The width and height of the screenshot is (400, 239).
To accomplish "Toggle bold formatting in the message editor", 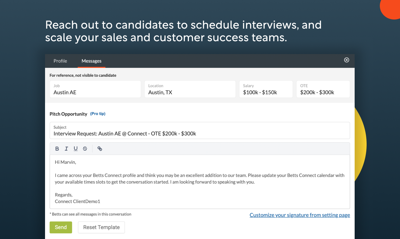I will 57,149.
